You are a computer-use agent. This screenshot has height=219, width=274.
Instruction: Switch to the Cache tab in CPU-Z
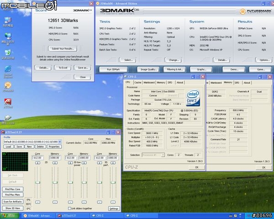point(138,83)
